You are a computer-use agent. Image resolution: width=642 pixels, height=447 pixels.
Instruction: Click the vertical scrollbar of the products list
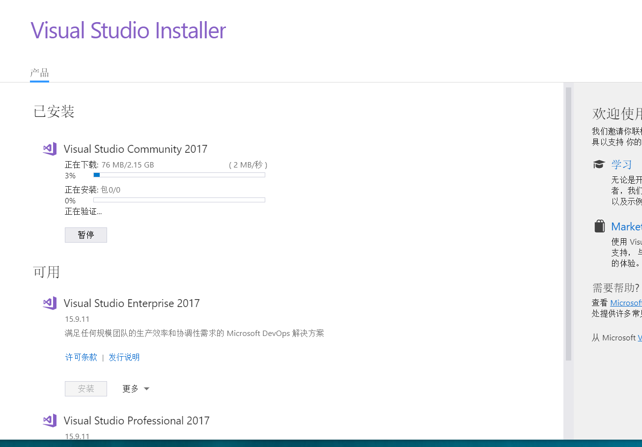[x=569, y=224]
